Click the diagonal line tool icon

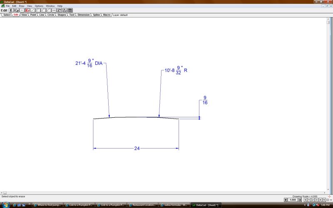pos(33,10)
